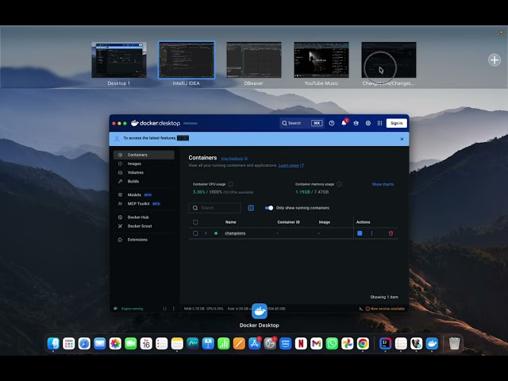Screen dimensions: 508x381
Task: Check the select-all containers checkbox
Action: pyautogui.click(x=195, y=222)
